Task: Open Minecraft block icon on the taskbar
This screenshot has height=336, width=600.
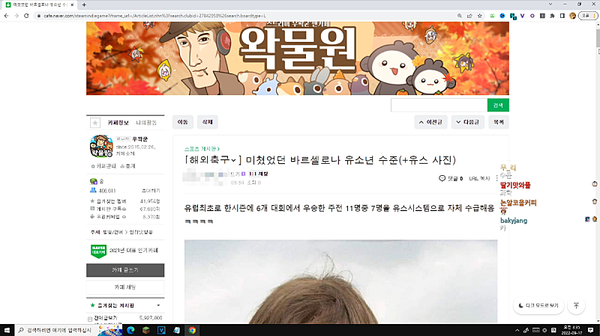Action: pyautogui.click(x=145, y=330)
